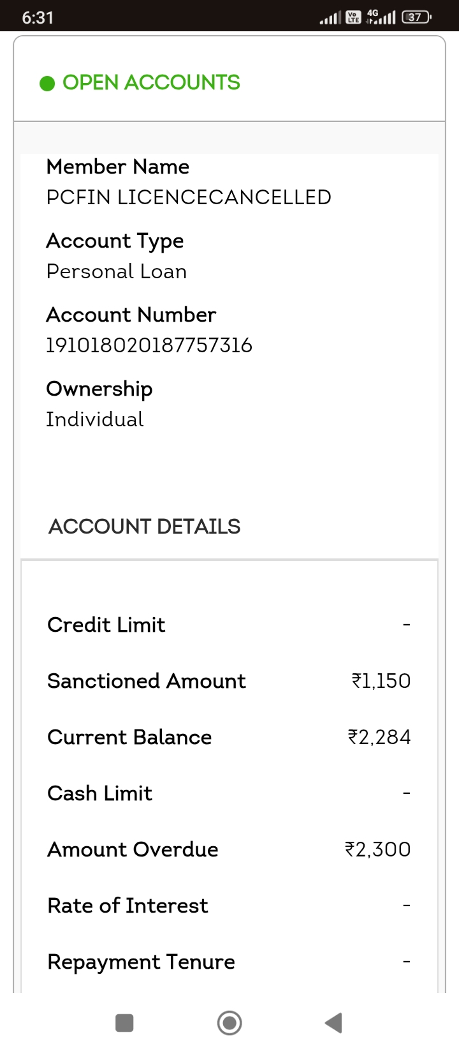The height and width of the screenshot is (1053, 459).
Task: Tap the VoLTE icon in status bar
Action: (x=353, y=17)
